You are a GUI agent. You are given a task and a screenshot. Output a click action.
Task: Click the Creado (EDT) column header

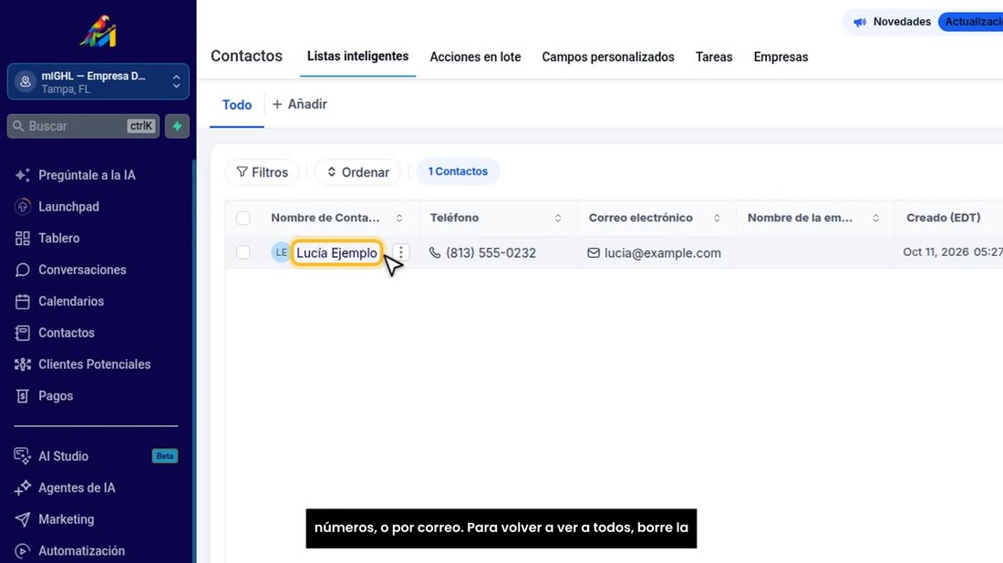click(x=944, y=218)
